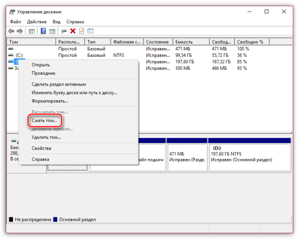The width and height of the screenshot is (299, 239).
Task: Toggle the console tree toolbar icon
Action: pos(32,31)
